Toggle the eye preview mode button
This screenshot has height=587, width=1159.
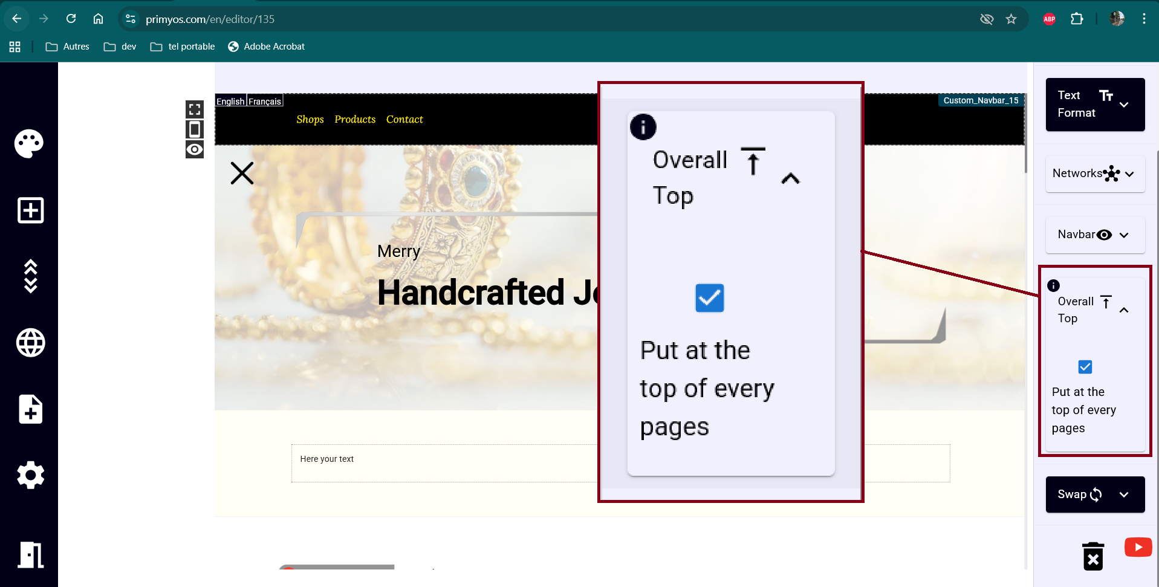[195, 149]
